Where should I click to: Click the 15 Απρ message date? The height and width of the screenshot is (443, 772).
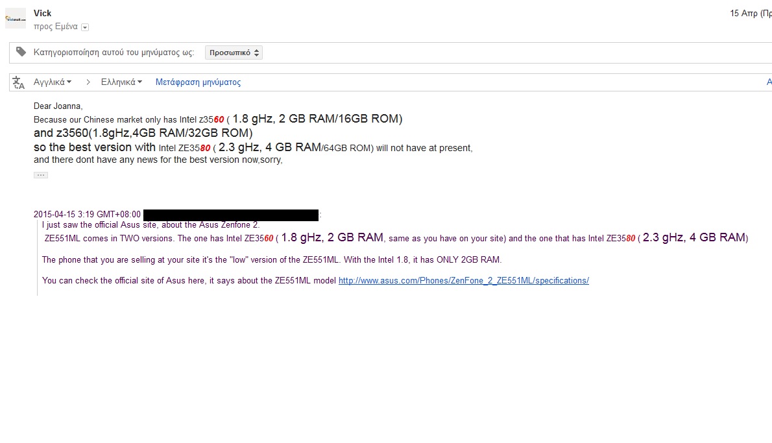[x=751, y=13]
